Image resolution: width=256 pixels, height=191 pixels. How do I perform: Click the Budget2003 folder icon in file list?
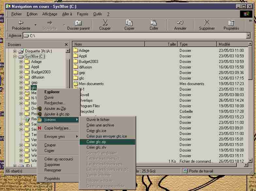(x=76, y=61)
